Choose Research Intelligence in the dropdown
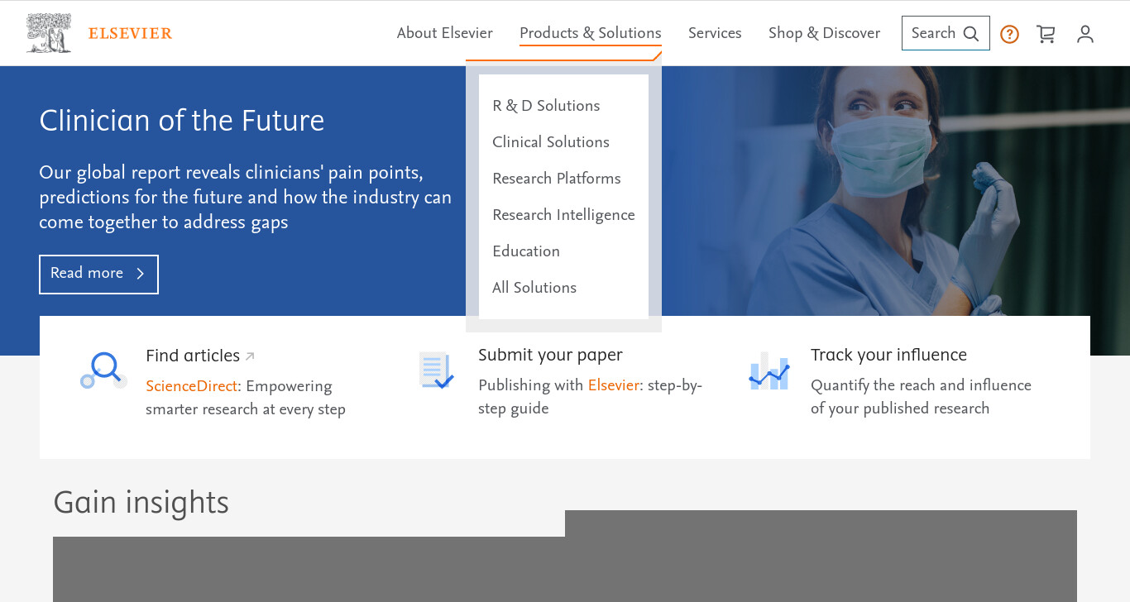The width and height of the screenshot is (1130, 602). point(563,215)
